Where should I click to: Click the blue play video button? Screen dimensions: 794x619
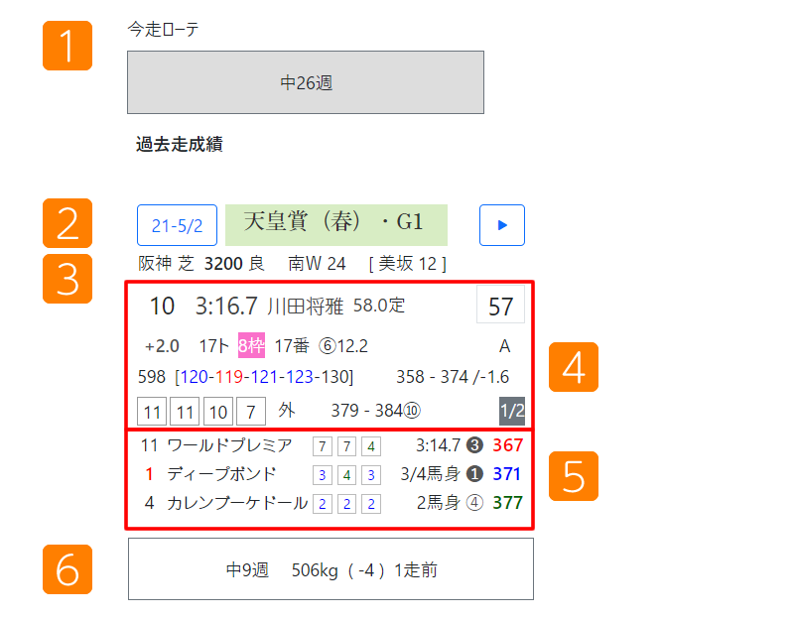pyautogui.click(x=501, y=225)
